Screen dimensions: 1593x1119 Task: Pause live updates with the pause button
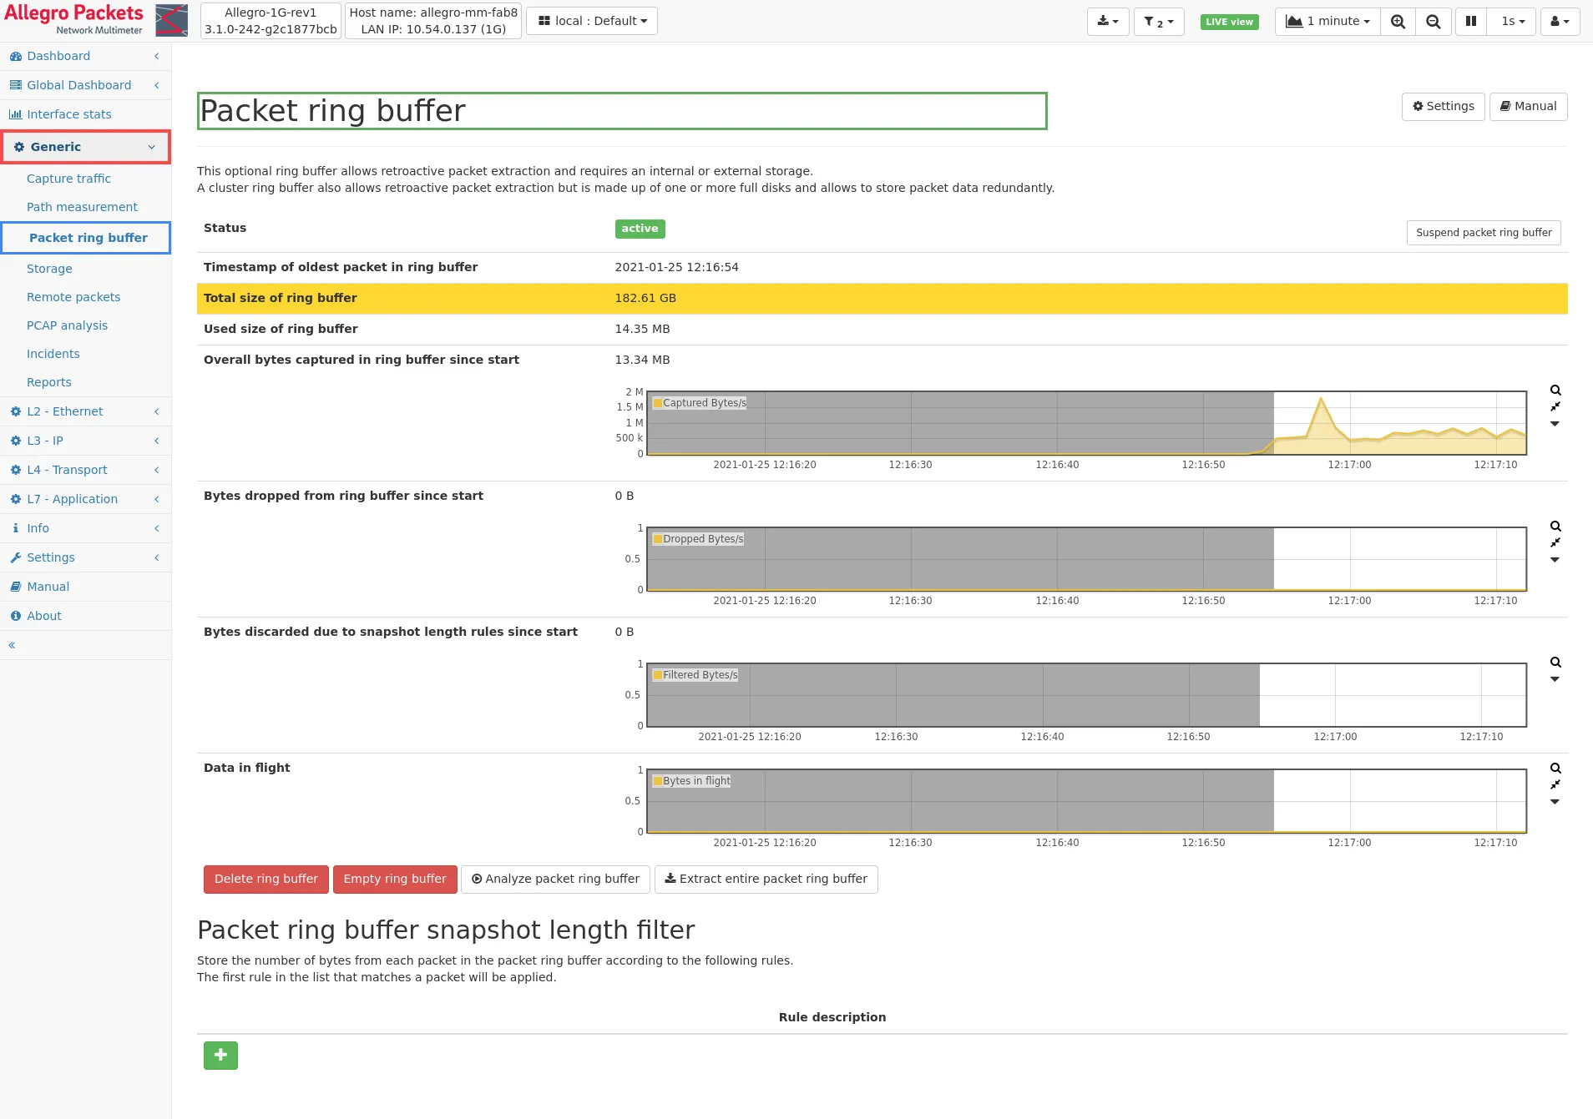[1471, 22]
